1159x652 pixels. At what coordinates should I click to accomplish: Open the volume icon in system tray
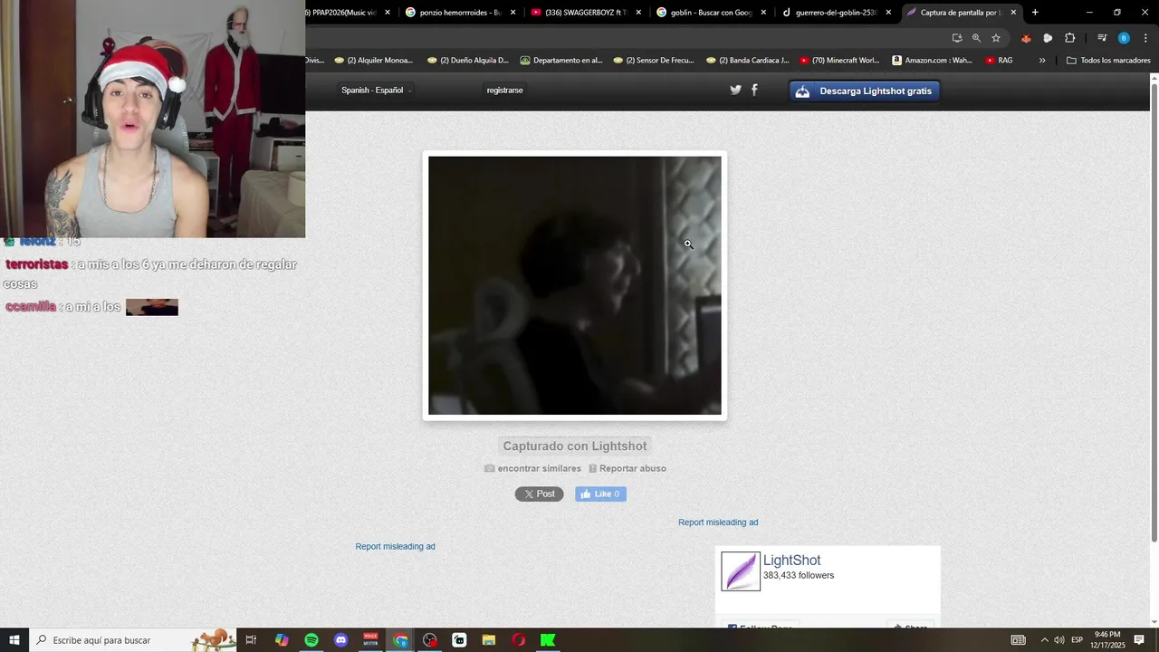coord(1059,640)
